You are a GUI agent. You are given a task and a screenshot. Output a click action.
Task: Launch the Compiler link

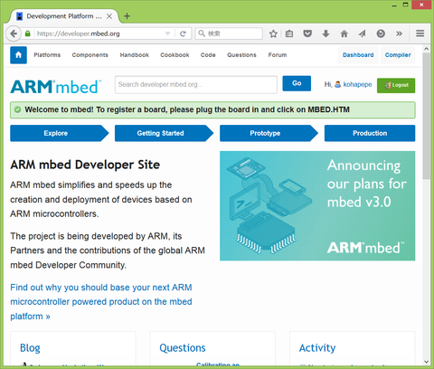(398, 55)
